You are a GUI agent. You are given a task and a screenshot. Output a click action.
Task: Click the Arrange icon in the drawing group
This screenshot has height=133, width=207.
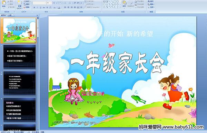click(124, 3)
